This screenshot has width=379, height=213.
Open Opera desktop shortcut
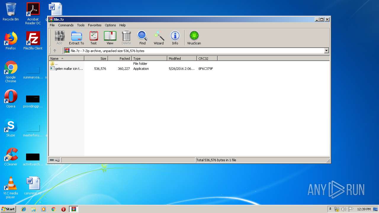coord(11,99)
